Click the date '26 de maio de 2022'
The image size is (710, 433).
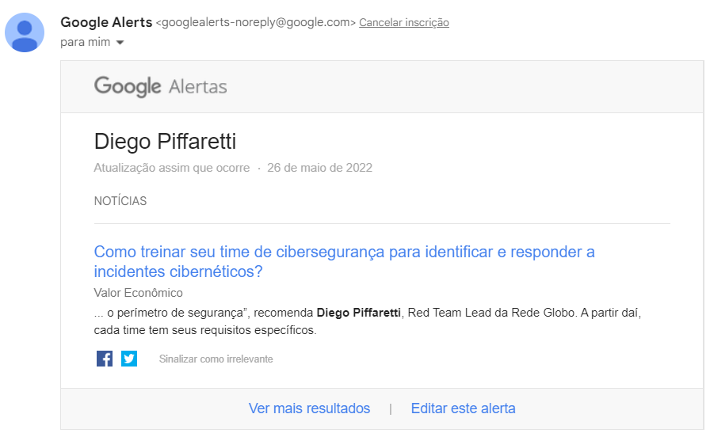click(319, 168)
